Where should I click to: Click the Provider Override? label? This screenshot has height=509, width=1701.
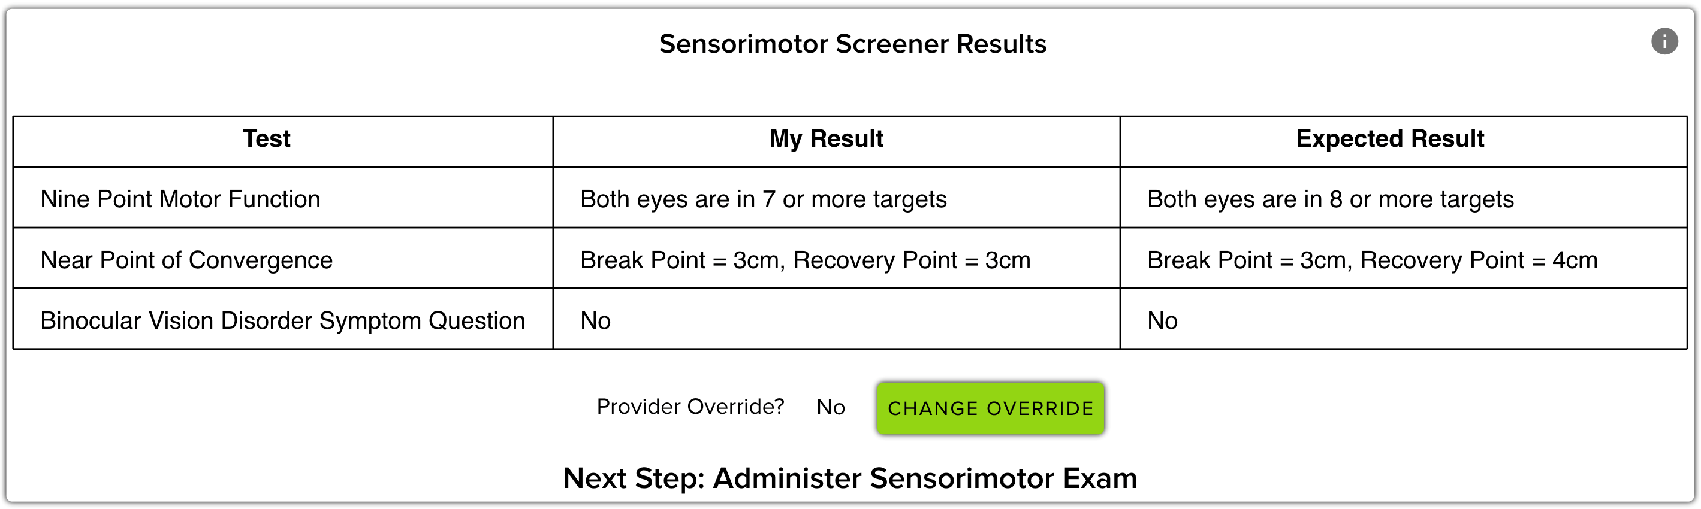click(690, 407)
